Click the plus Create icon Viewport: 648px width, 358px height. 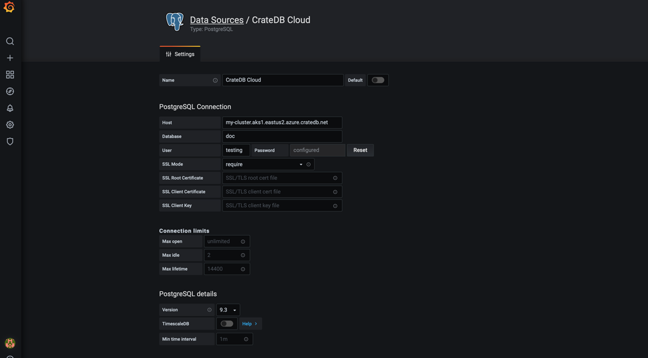(10, 58)
